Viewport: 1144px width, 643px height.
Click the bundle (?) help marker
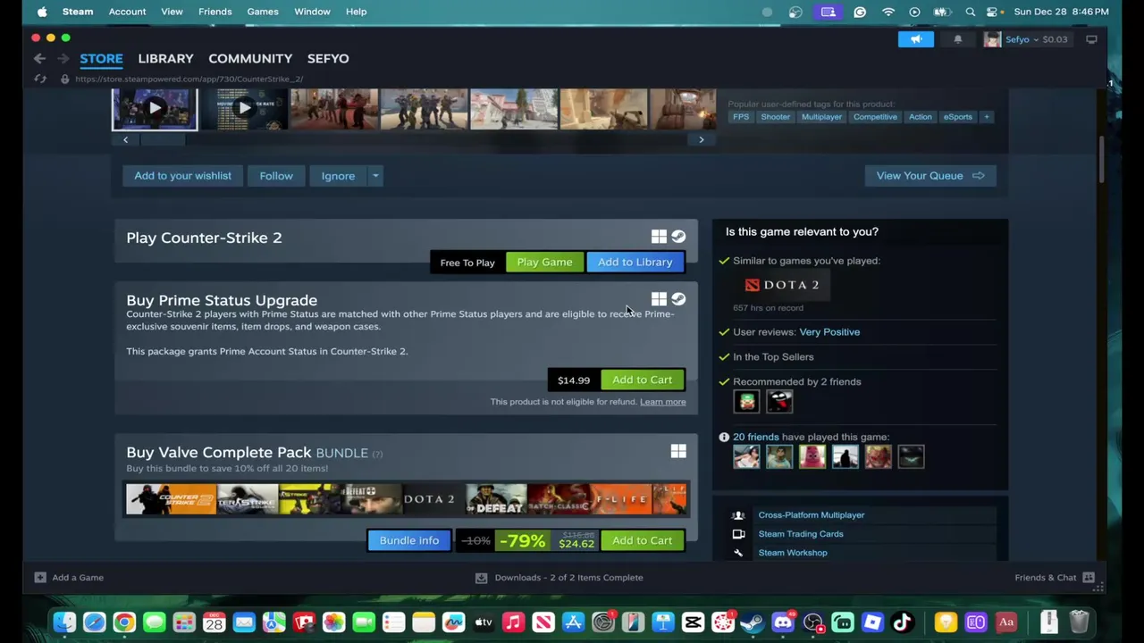377,454
